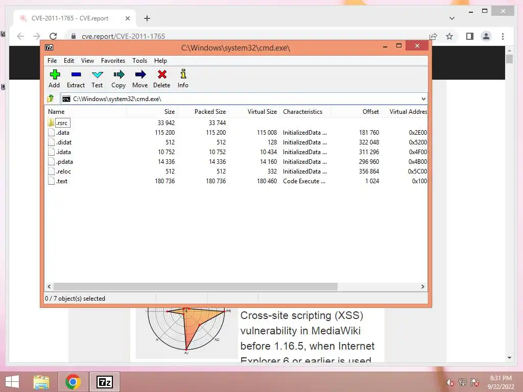The height and width of the screenshot is (392, 523).
Task: Open Chrome tab search chevron
Action: (x=452, y=18)
